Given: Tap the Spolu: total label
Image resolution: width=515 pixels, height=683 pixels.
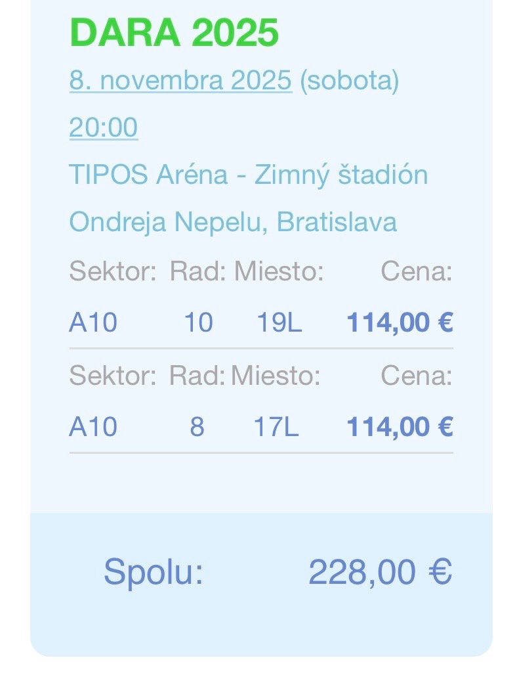Looking at the screenshot, I should 154,571.
